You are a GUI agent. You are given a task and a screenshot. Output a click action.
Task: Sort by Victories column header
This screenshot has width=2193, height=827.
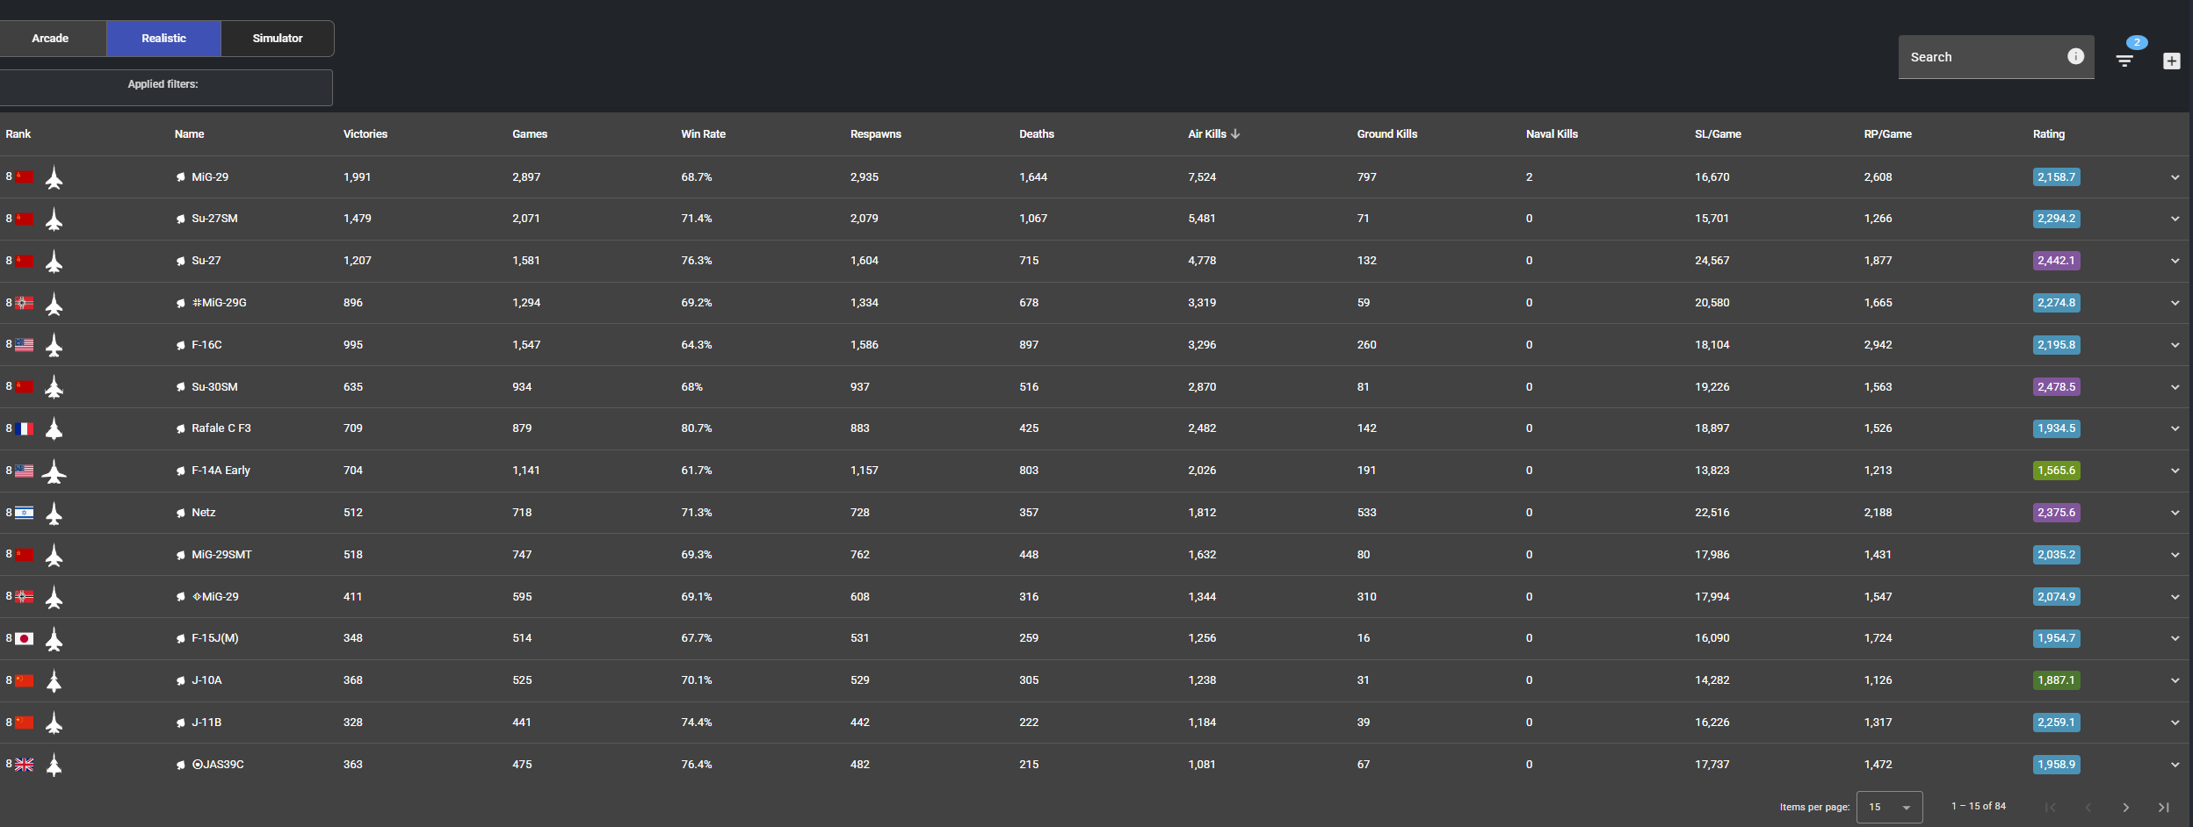click(365, 134)
